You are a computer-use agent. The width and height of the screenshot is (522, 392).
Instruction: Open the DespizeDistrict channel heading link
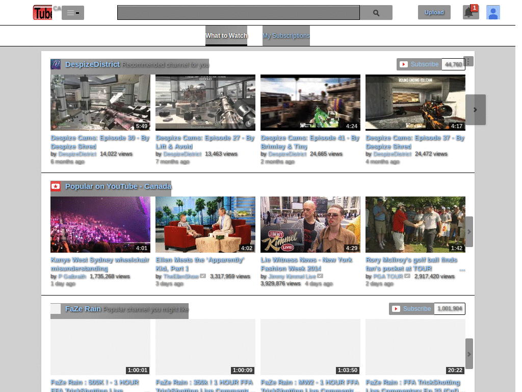(93, 64)
